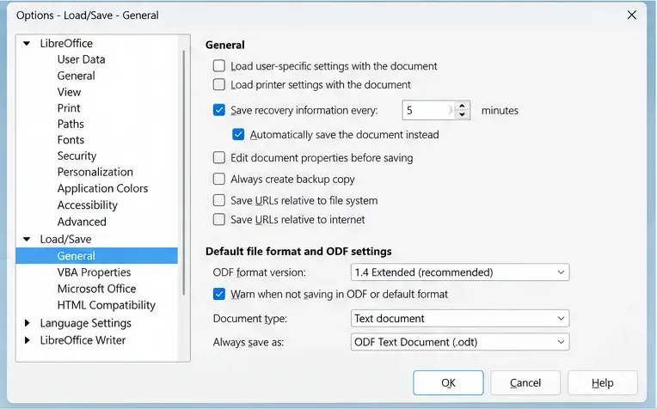Uncheck Save recovery information every

pos(218,110)
